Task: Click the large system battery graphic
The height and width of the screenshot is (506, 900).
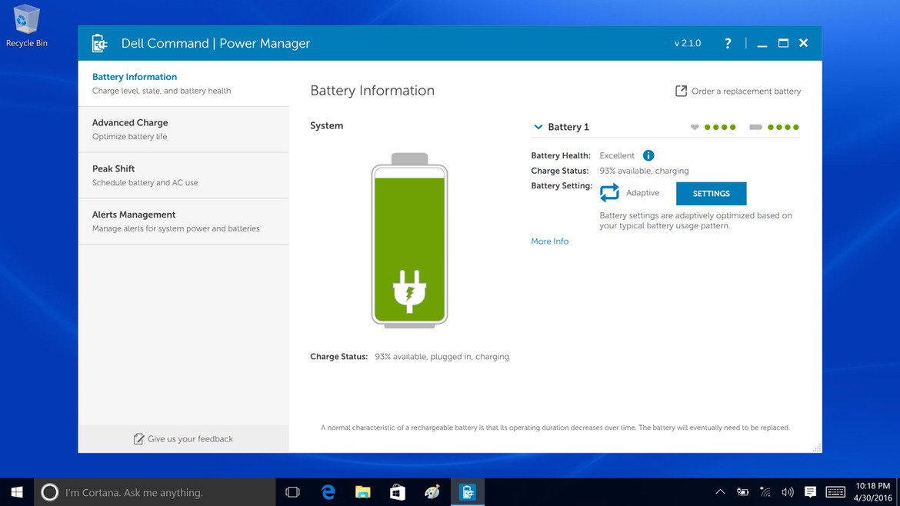Action: click(x=409, y=241)
